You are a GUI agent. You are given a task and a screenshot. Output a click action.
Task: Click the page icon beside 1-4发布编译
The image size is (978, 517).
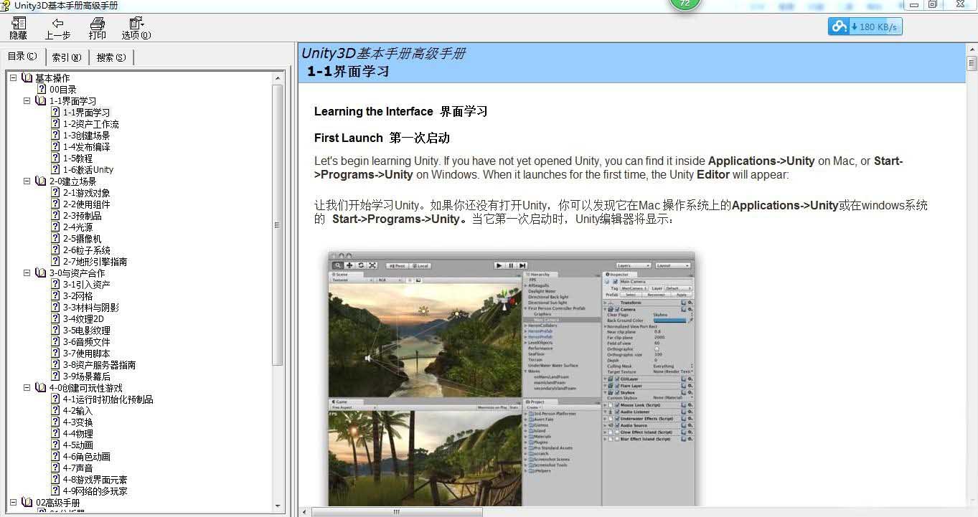55,146
